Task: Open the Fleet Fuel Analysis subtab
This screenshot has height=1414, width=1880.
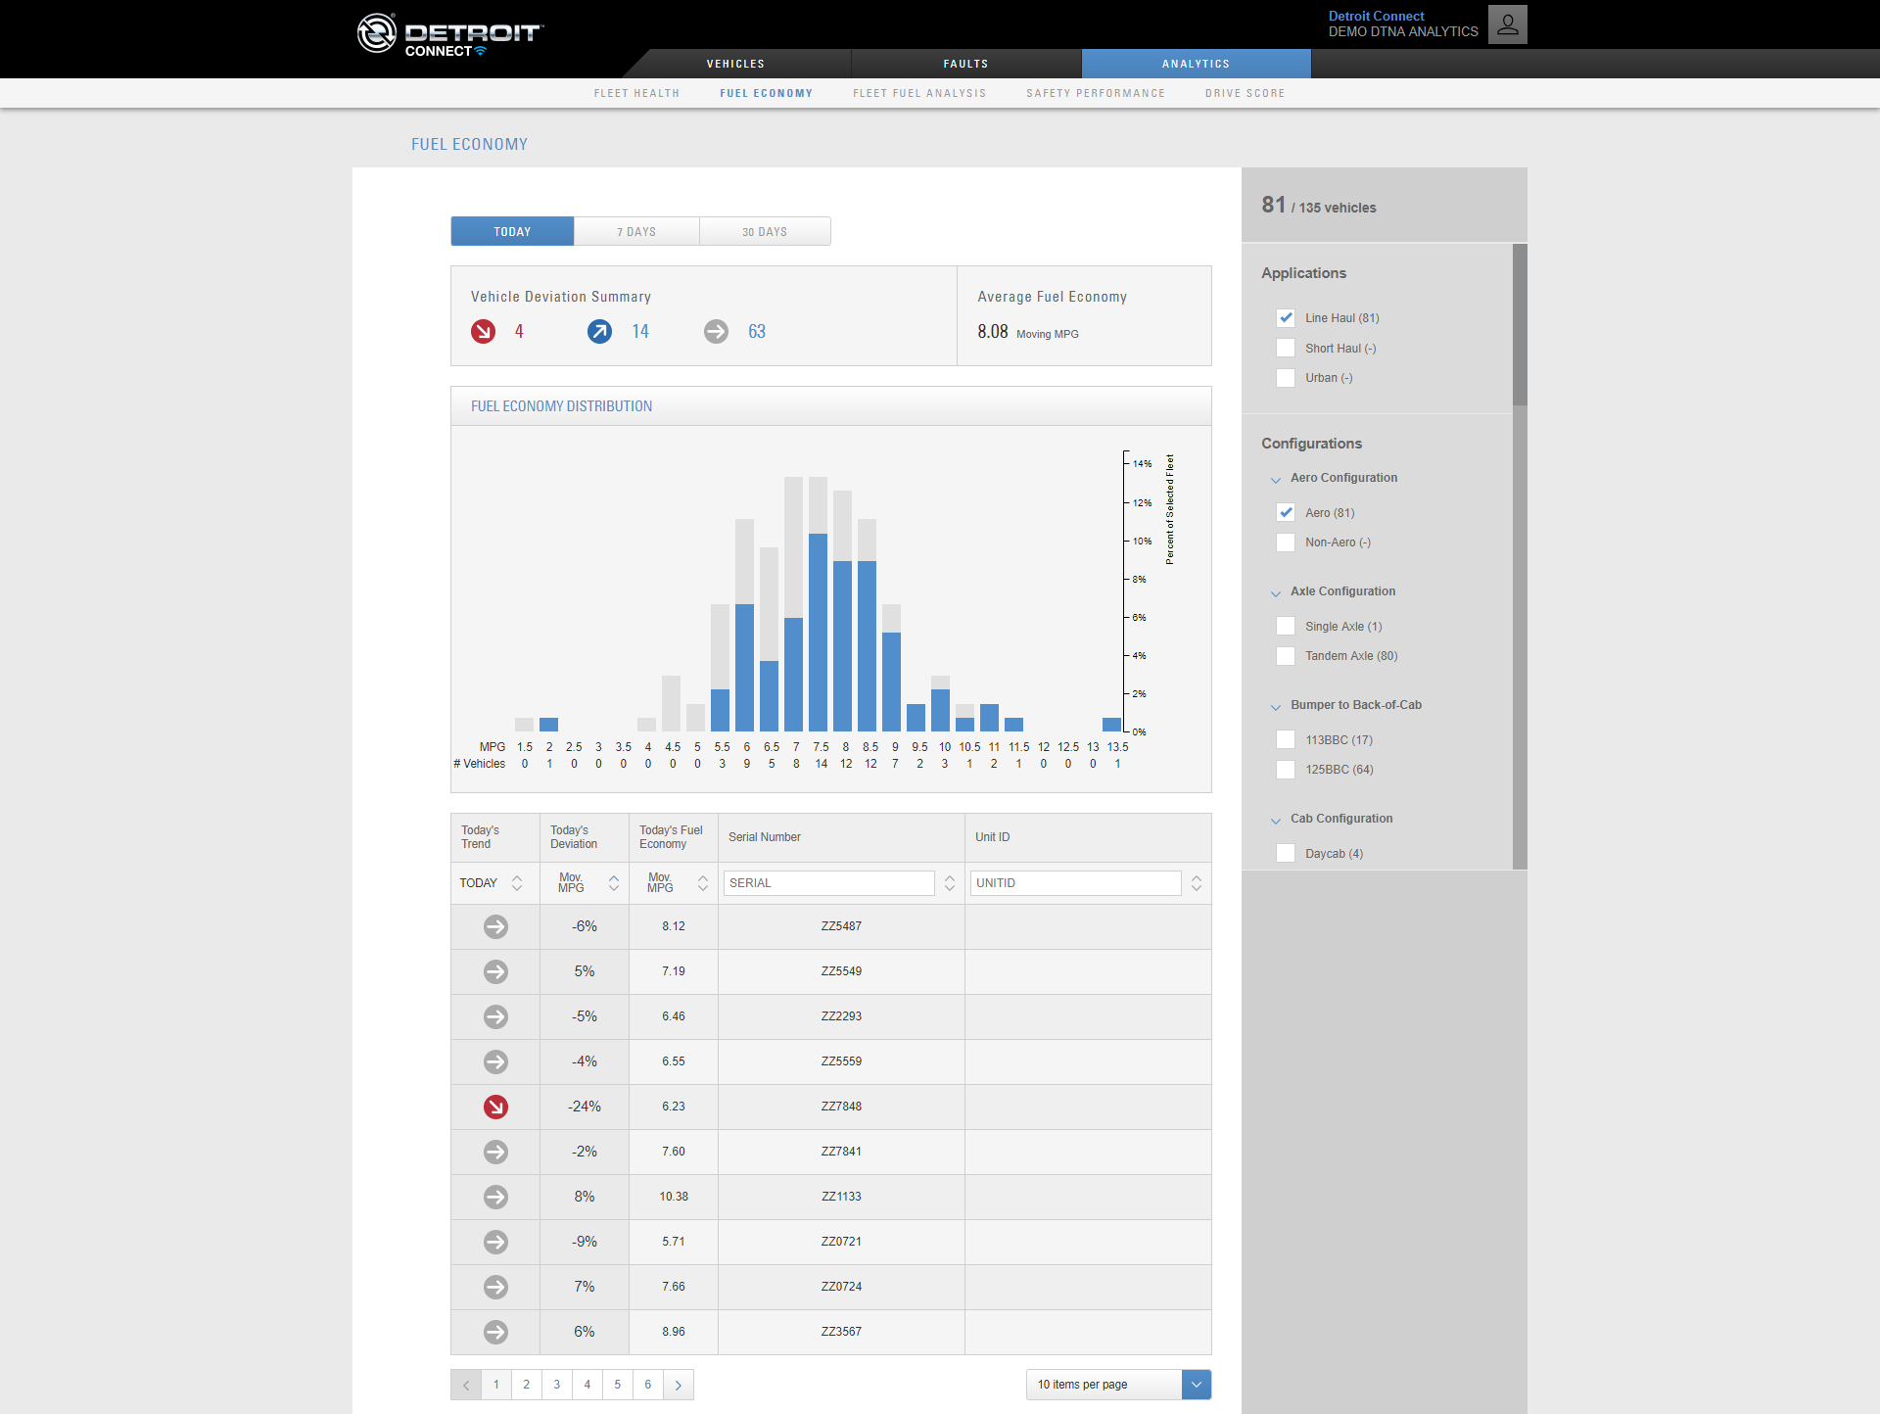Action: 918,93
